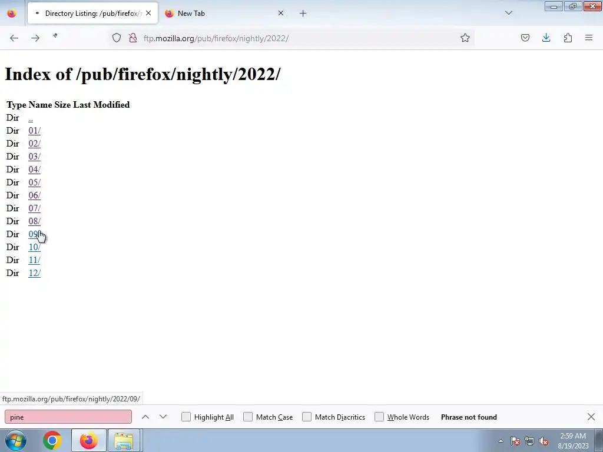Open the 02/ directory
This screenshot has height=452, width=603.
coord(34,144)
